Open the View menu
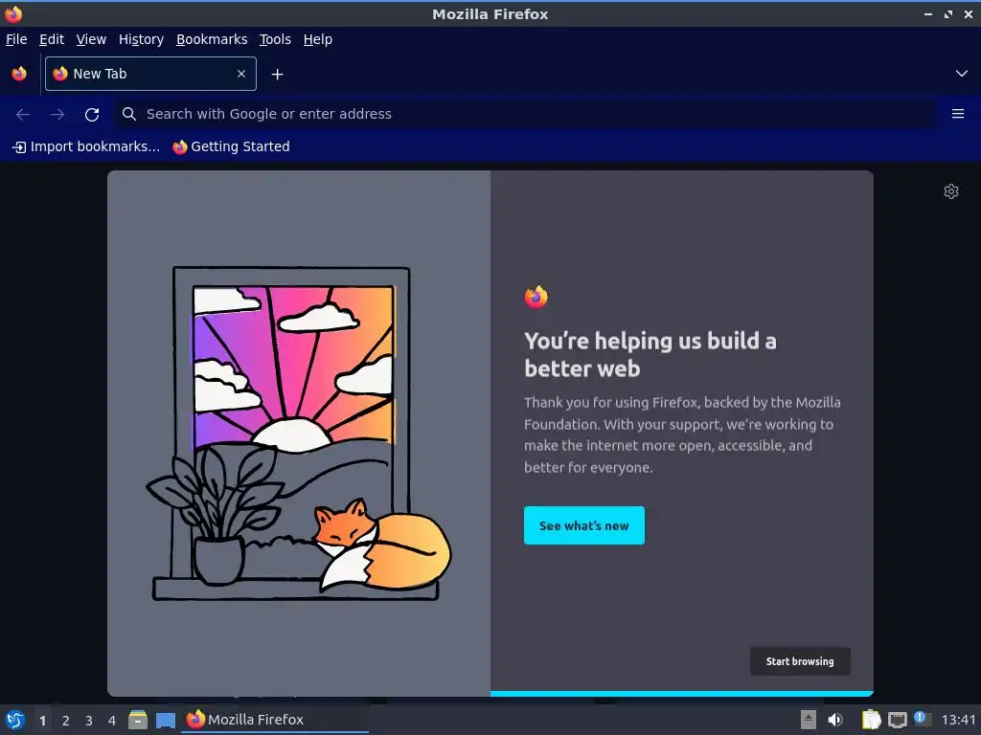The width and height of the screenshot is (981, 735). click(x=91, y=39)
